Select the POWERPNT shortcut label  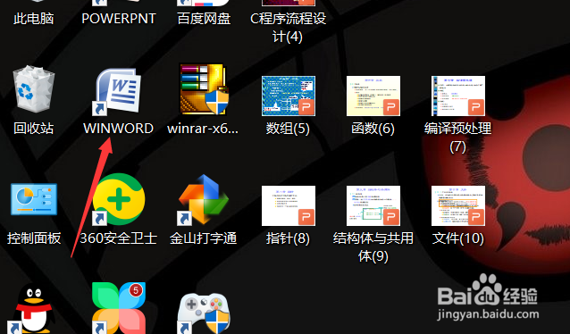point(119,19)
